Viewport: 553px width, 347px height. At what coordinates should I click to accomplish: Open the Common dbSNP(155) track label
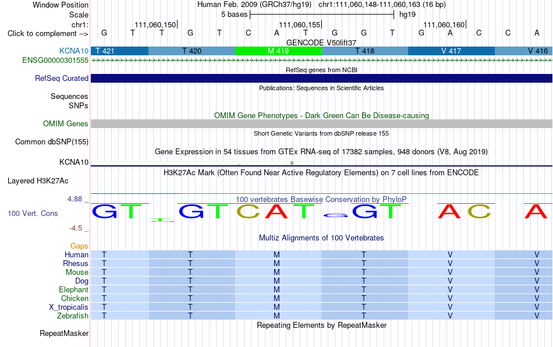tap(51, 141)
